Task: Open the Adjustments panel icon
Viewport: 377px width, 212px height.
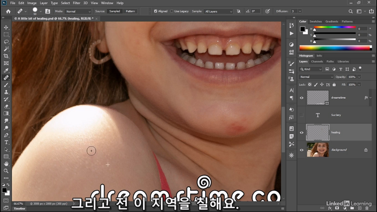Action: pyautogui.click(x=292, y=44)
